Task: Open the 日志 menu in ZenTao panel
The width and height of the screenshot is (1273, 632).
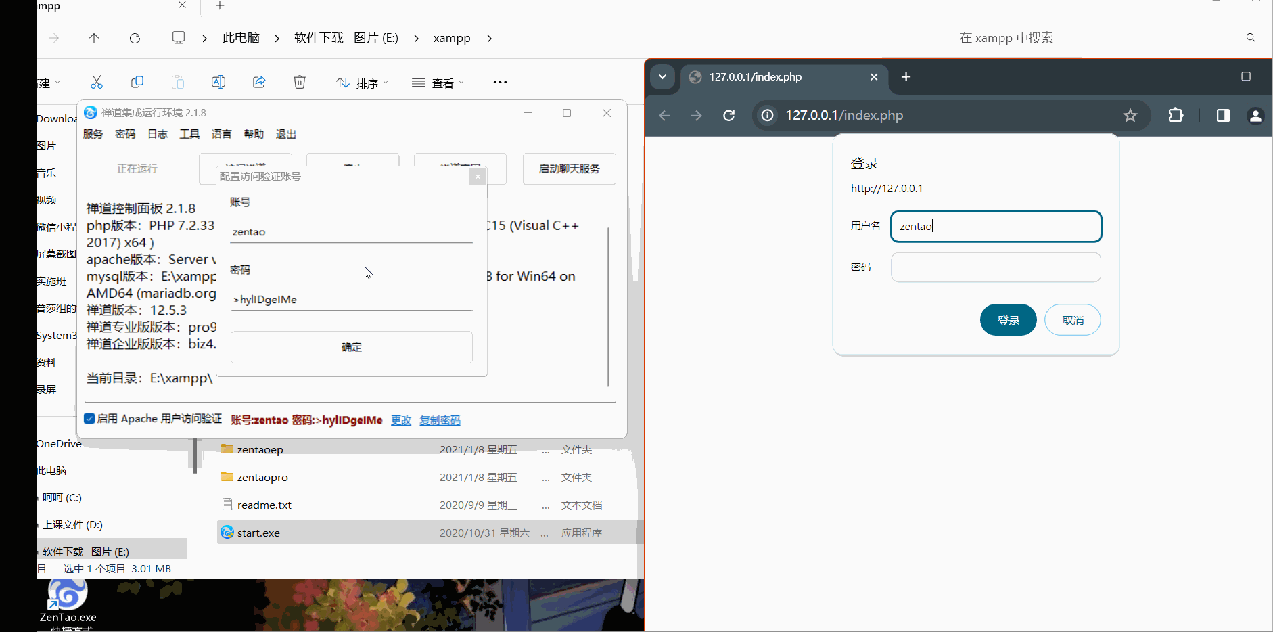Action: (158, 134)
